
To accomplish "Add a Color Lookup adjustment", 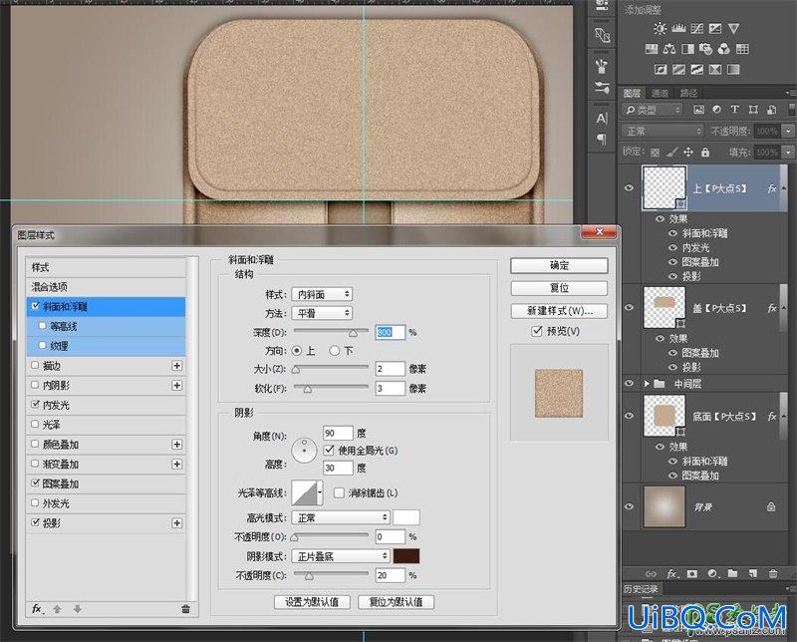I will click(742, 49).
